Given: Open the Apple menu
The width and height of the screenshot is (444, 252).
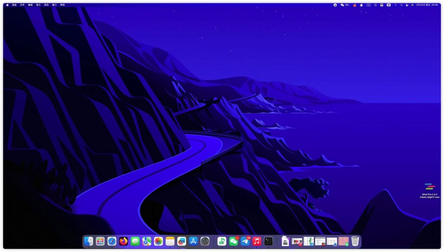Looking at the screenshot, I should tap(7, 5).
